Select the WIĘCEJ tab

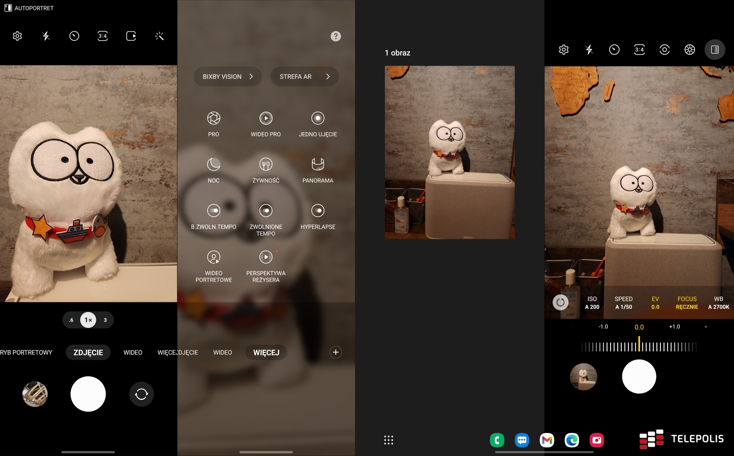[266, 352]
